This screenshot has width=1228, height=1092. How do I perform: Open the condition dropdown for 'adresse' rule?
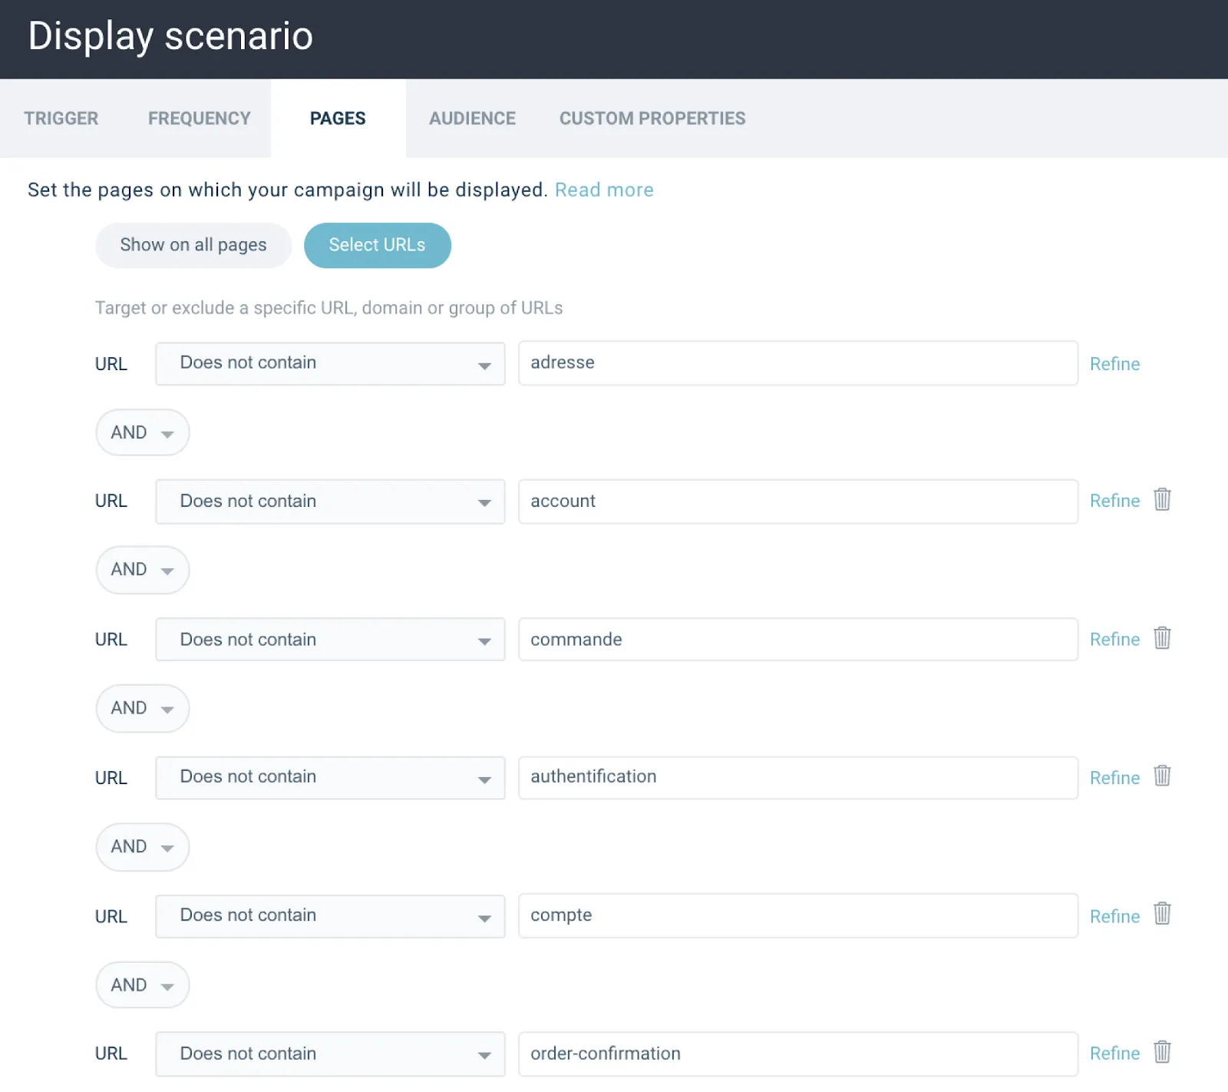tap(330, 363)
